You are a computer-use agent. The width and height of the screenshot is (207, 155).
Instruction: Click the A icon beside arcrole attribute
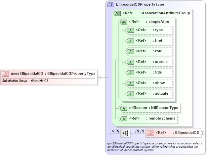pos(130,62)
